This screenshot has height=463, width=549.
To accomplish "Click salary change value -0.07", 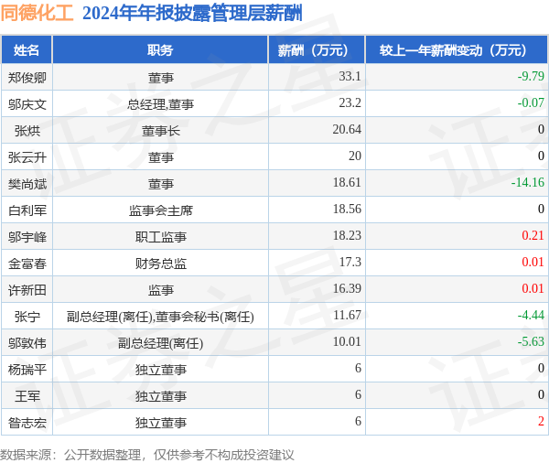I will (x=531, y=102).
